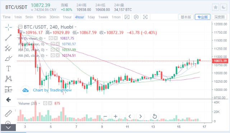Select the text annotation tool
This screenshot has height=133, width=230.
(8, 68)
